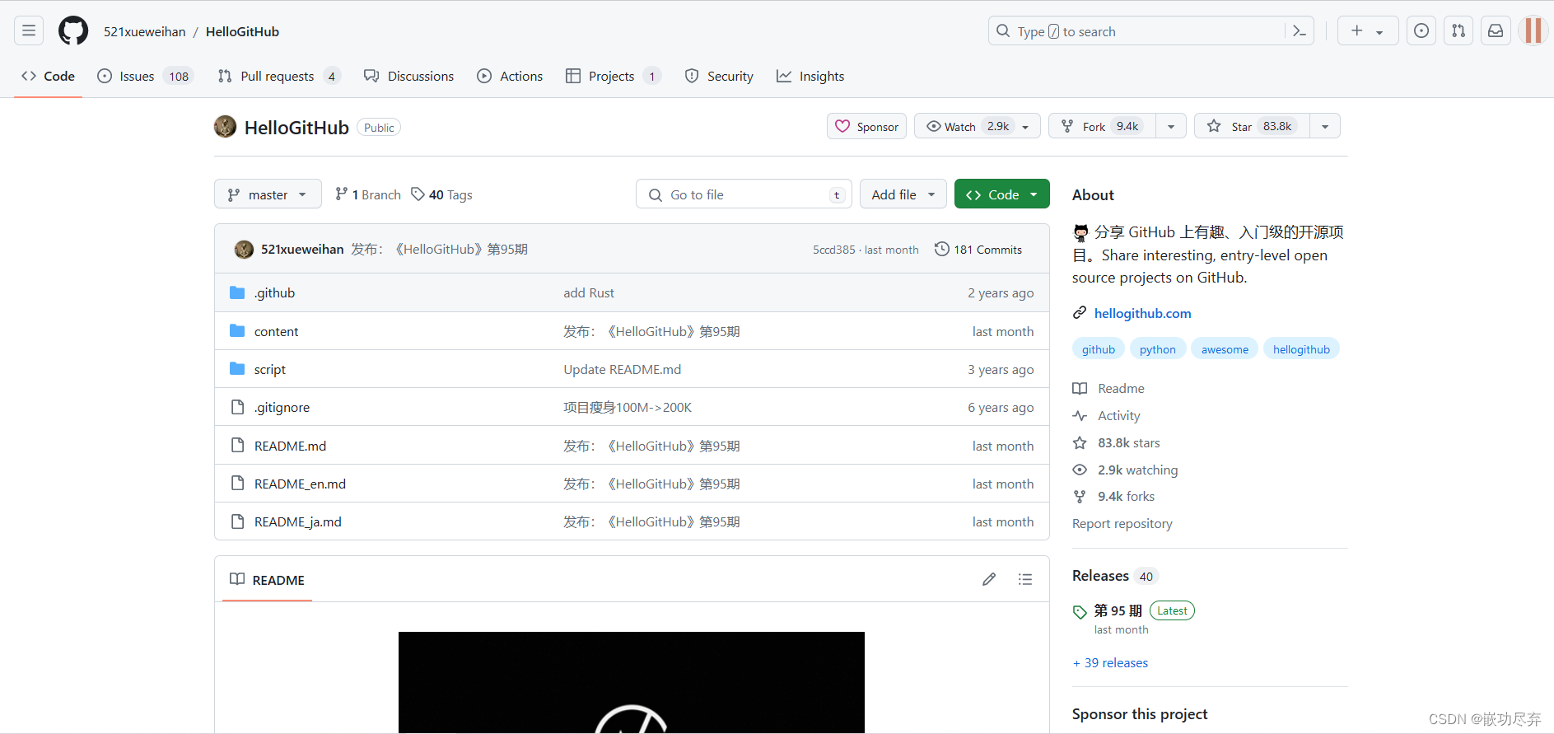Image resolution: width=1554 pixels, height=734 pixels.
Task: Click the Sponsor button
Action: 866,126
